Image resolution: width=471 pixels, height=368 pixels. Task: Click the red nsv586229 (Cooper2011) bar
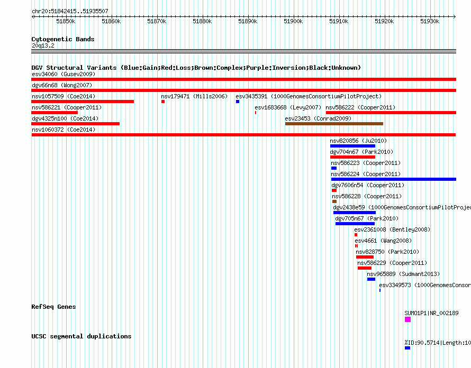coord(365,268)
